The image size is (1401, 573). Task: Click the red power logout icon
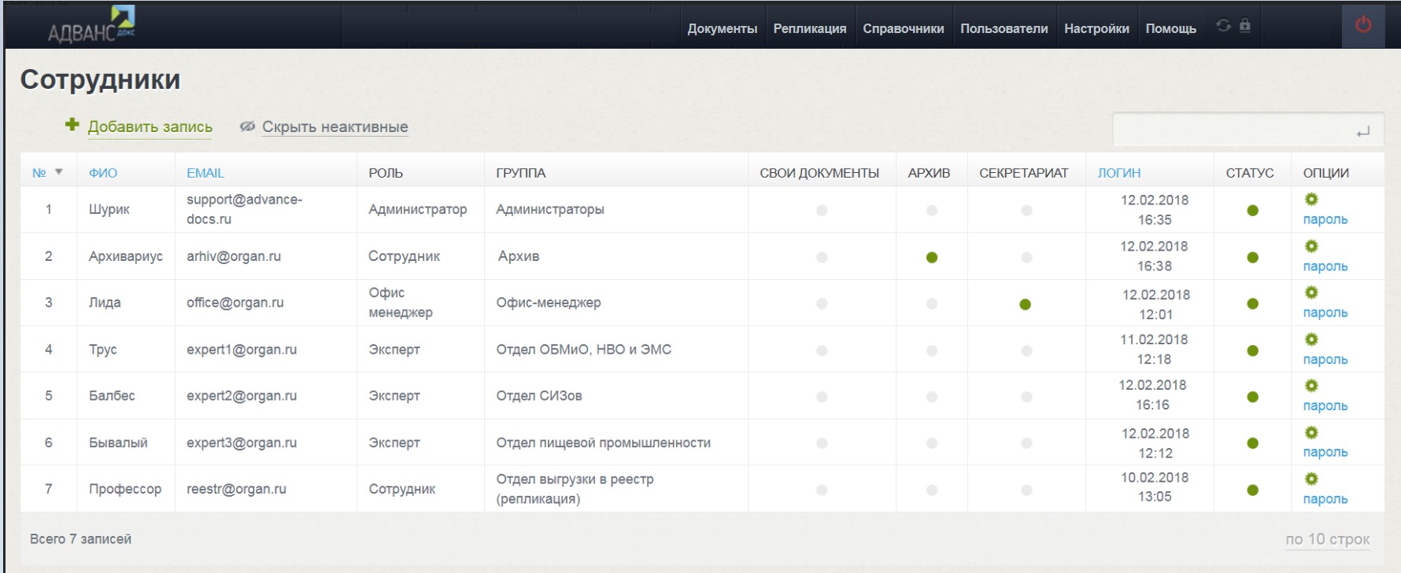1363,25
